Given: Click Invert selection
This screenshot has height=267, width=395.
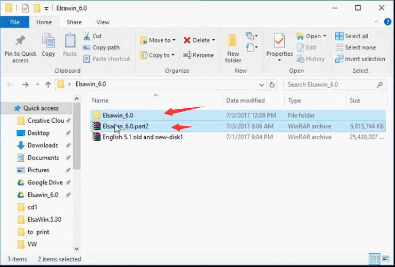Looking at the screenshot, I should pyautogui.click(x=360, y=59).
